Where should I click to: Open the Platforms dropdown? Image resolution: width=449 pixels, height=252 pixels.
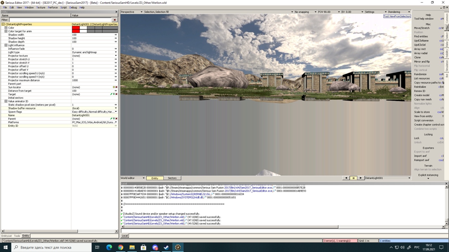(x=116, y=122)
